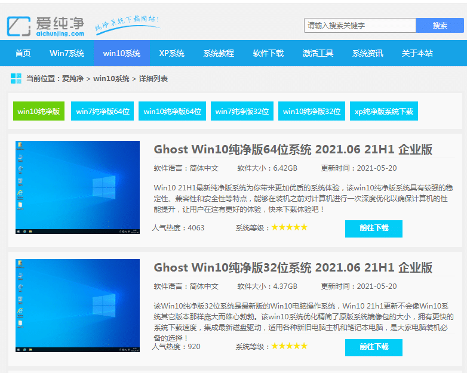Click the 人气热度：4063 text
This screenshot has height=373, width=467.
tap(178, 228)
